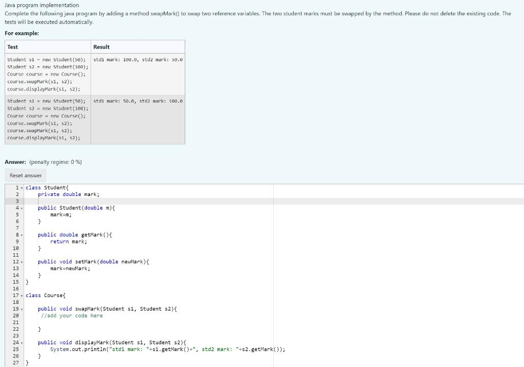Click the 'mark=m;' code line
The width and height of the screenshot is (524, 367).
click(61, 215)
